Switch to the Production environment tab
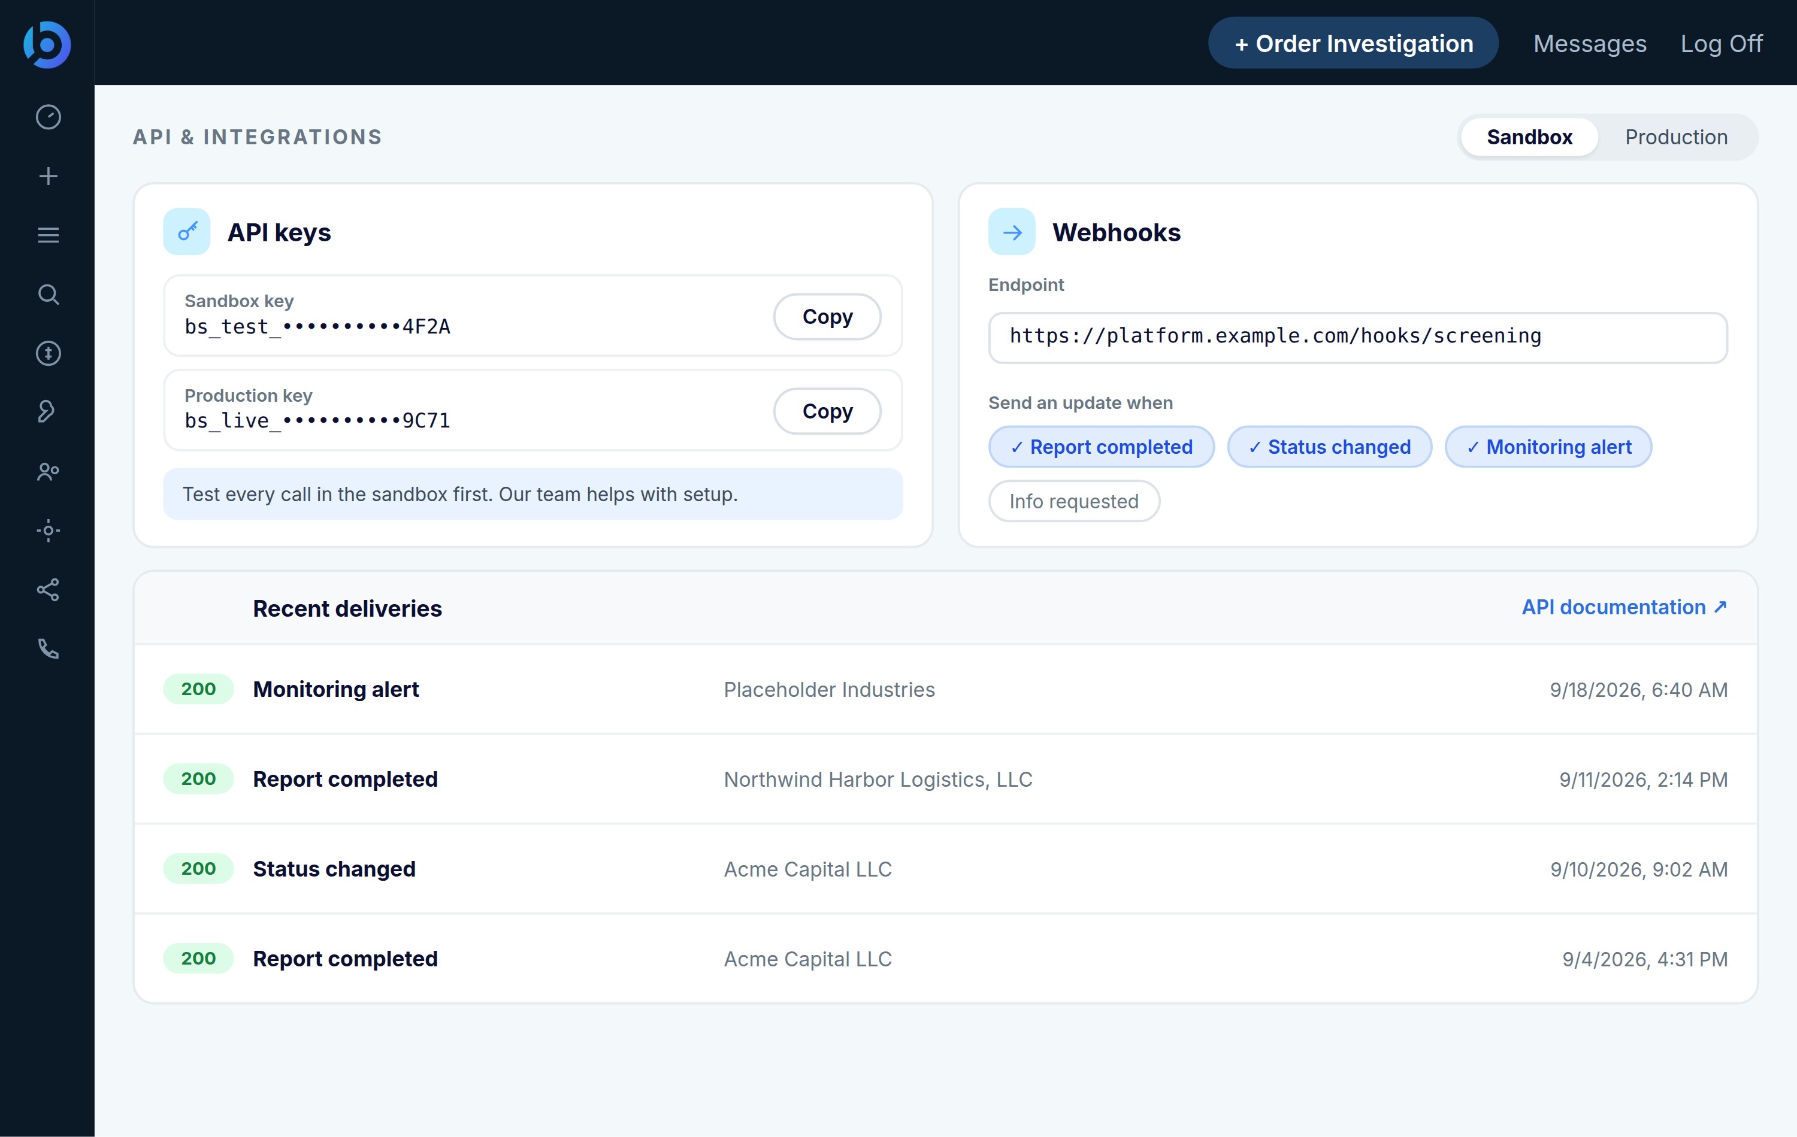The width and height of the screenshot is (1797, 1137). click(x=1676, y=137)
